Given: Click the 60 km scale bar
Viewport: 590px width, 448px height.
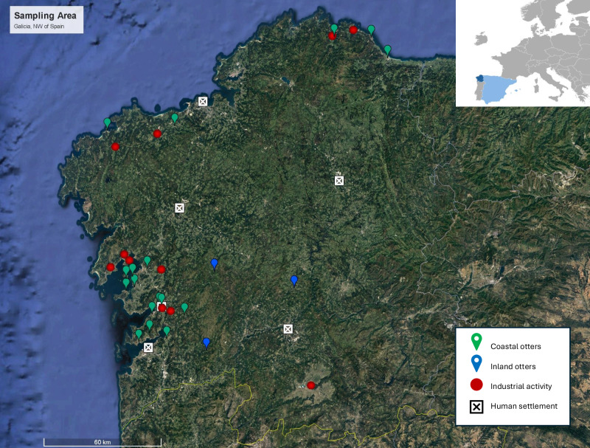Looking at the screenshot, I should 103,441.
